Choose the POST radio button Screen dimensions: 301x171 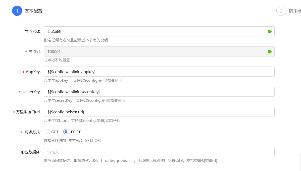pos(66,132)
